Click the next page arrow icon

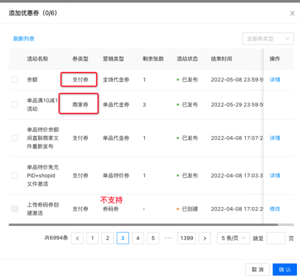click(x=204, y=238)
